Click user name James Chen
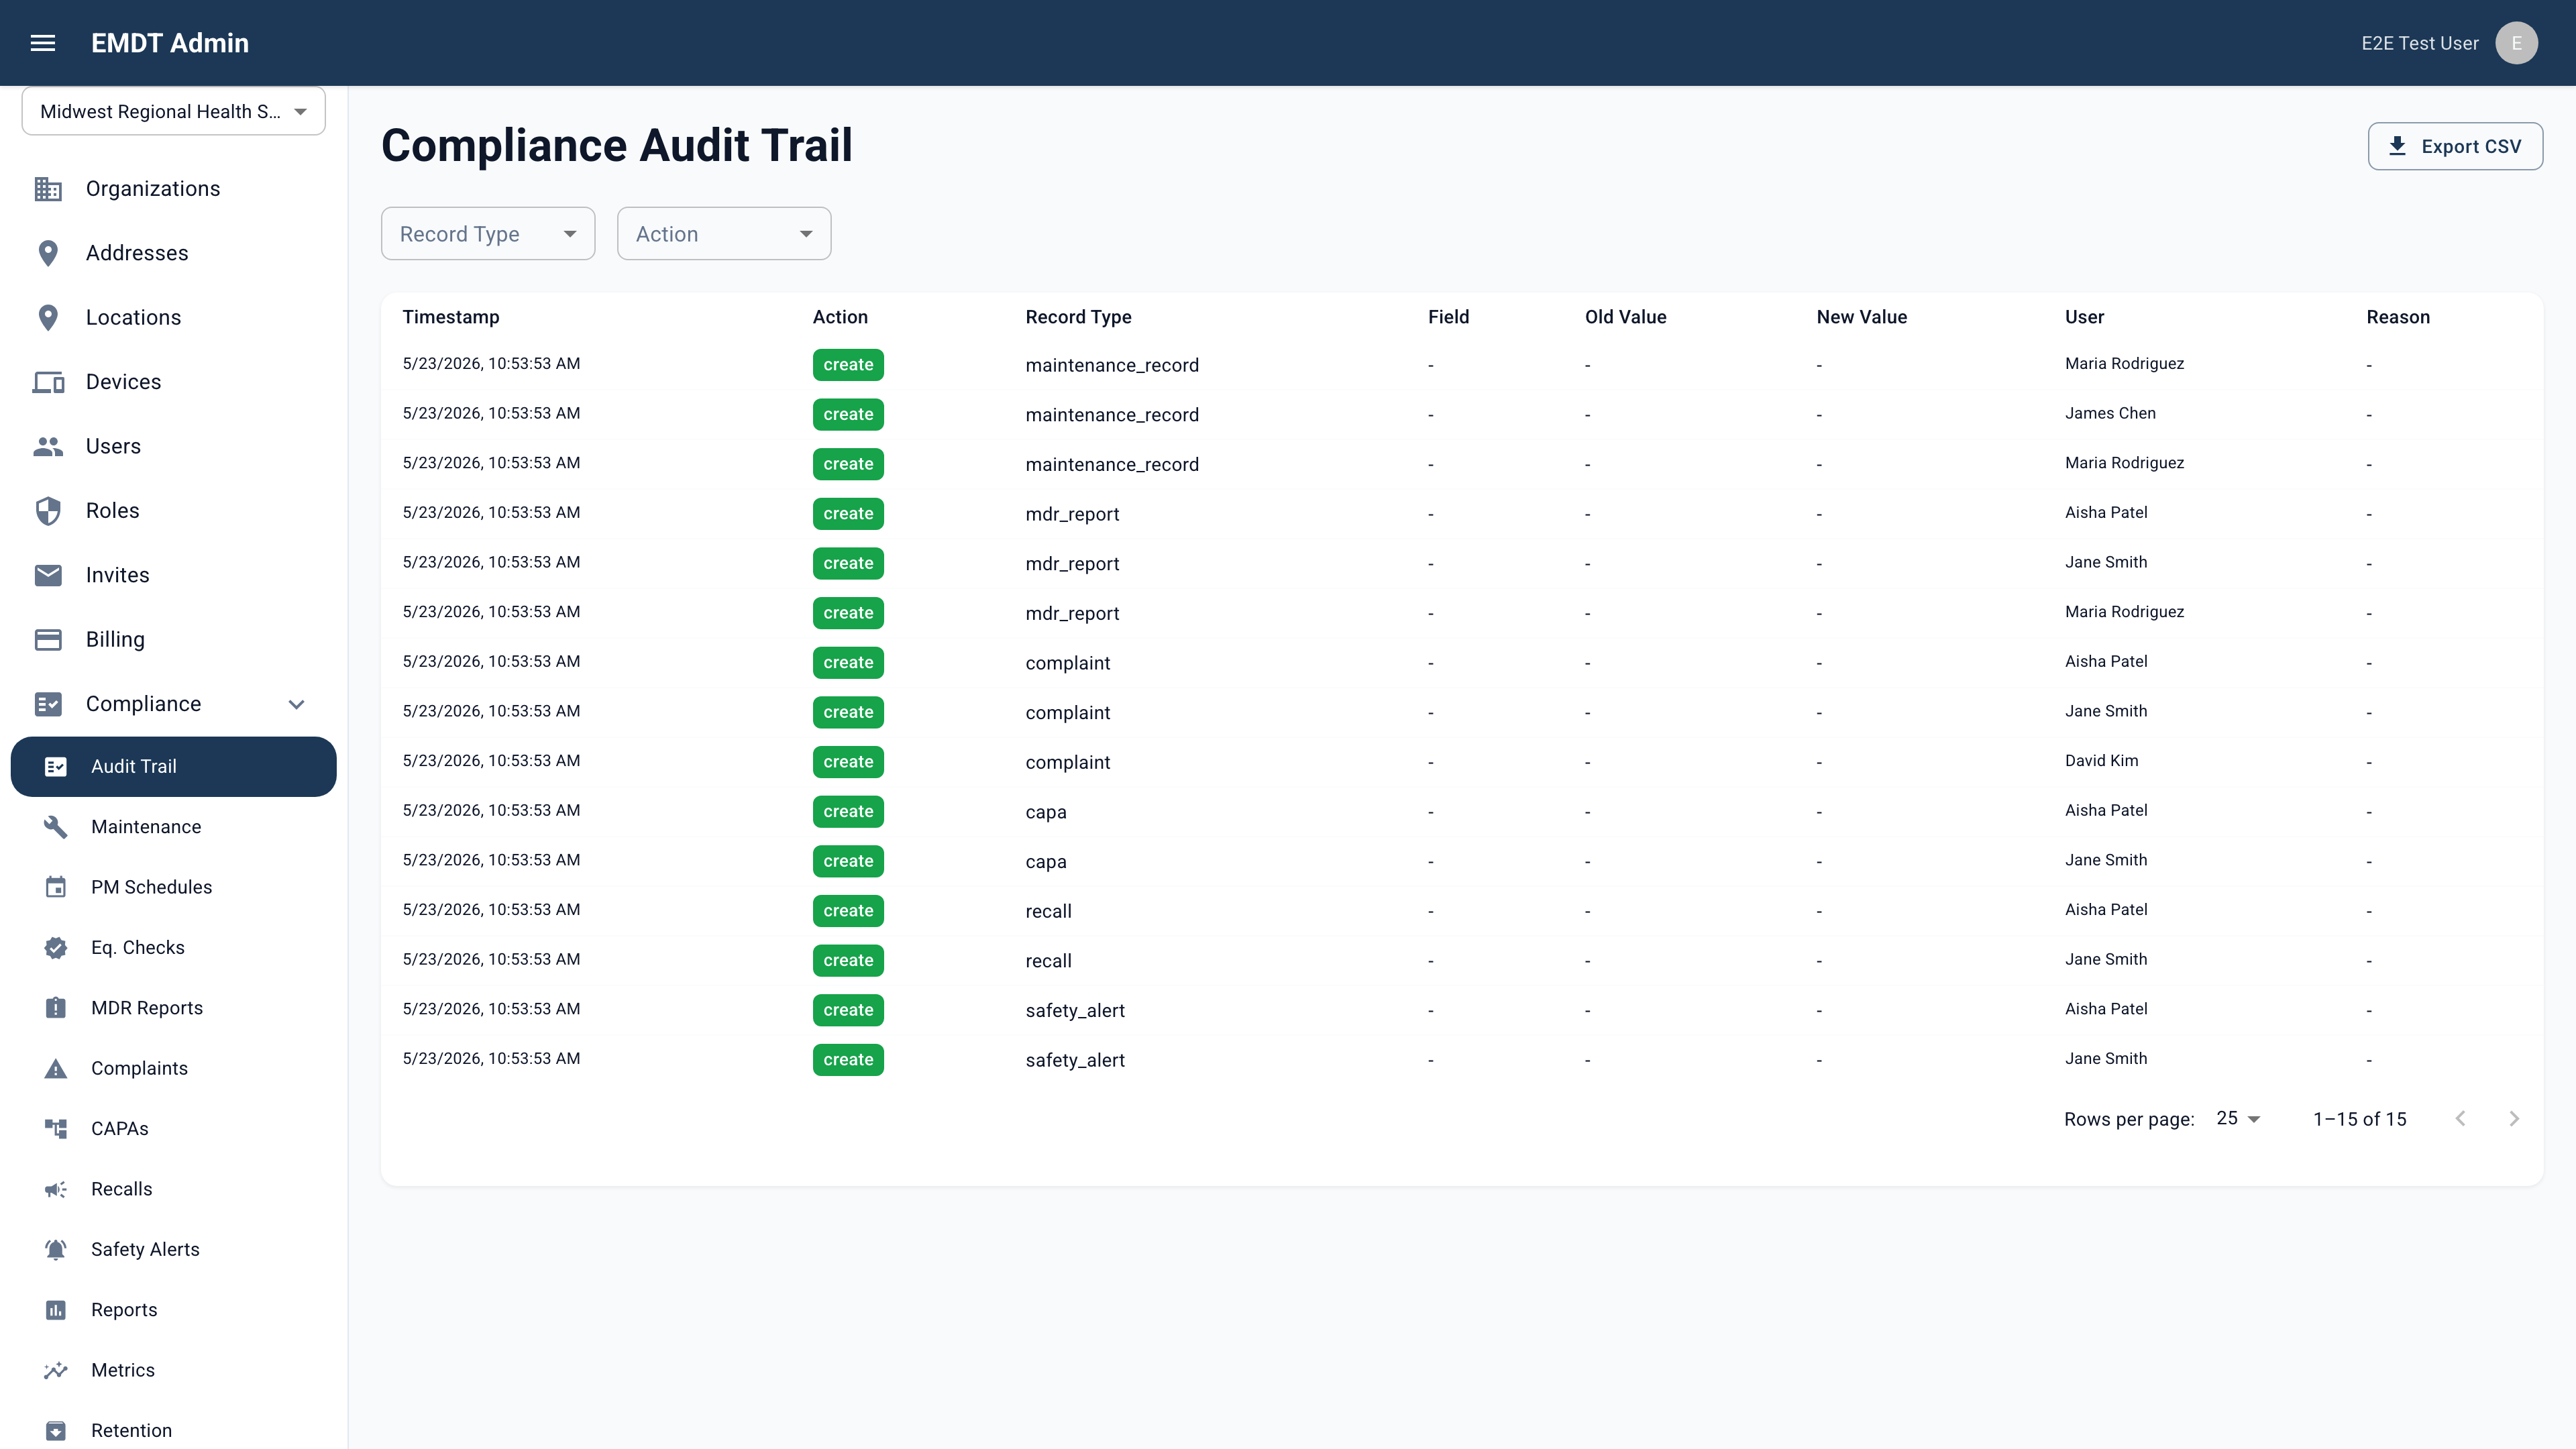Viewport: 2576px width, 1449px height. [2110, 413]
